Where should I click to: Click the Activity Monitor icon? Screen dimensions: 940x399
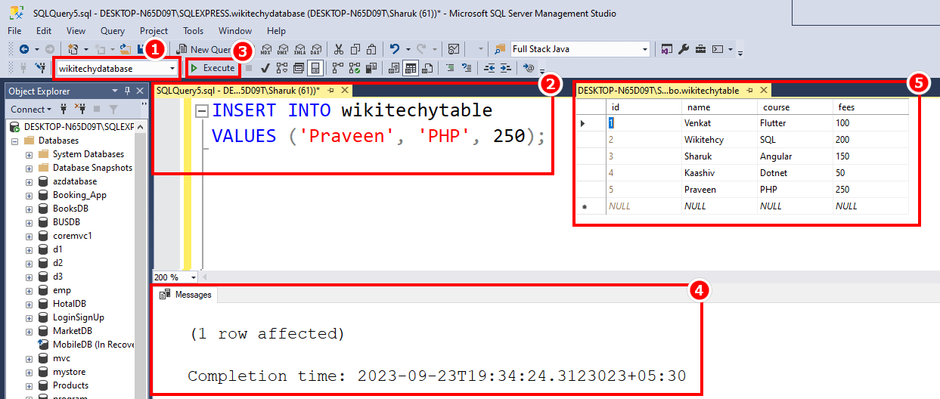point(454,49)
